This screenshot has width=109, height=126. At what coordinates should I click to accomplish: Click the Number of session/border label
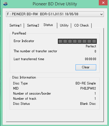[x=32, y=94]
